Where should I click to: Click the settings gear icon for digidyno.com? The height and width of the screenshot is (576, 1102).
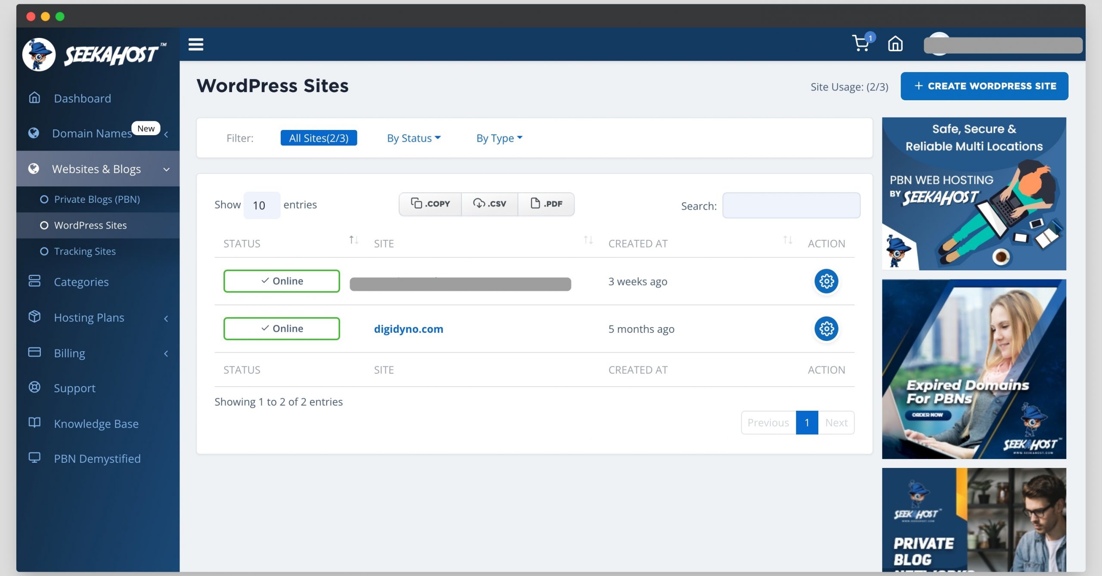pos(826,328)
